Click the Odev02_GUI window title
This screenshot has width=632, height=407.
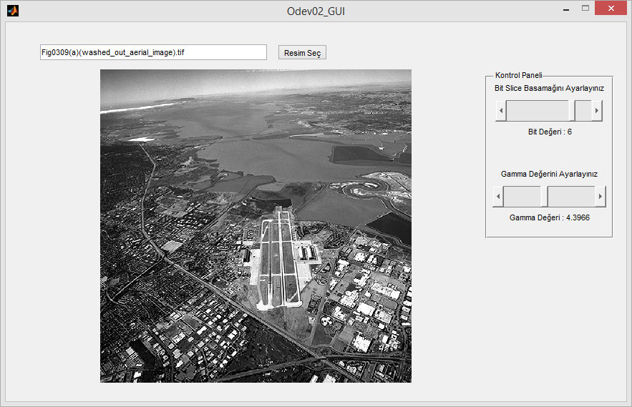tap(316, 11)
